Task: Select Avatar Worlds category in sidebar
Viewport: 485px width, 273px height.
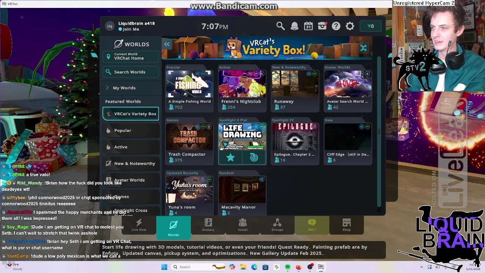Action: (131, 180)
